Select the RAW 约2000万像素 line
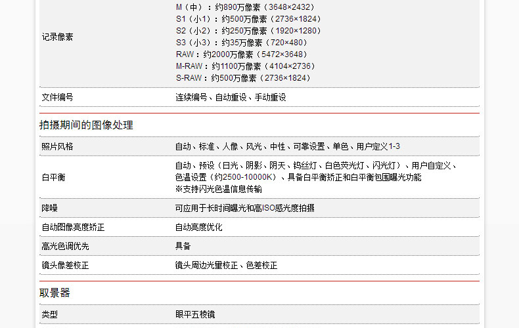This screenshot has height=328, width=519. coord(241,54)
